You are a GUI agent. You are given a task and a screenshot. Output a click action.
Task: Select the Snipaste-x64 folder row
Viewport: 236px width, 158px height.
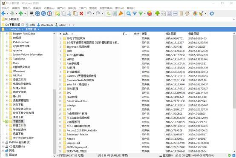coord(73,143)
